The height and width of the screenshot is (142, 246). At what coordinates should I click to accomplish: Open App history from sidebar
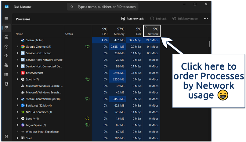click(6, 47)
